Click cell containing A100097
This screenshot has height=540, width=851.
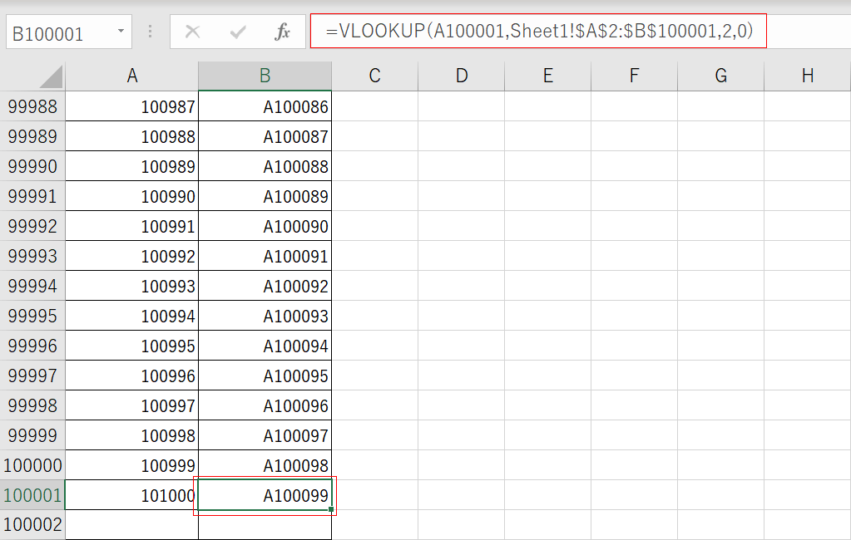pyautogui.click(x=265, y=434)
